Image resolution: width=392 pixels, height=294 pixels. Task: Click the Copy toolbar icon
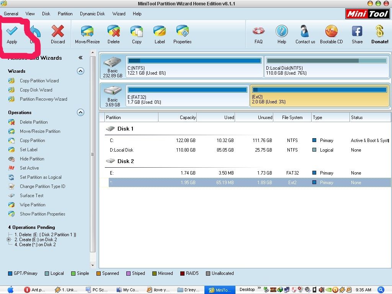pos(137,32)
